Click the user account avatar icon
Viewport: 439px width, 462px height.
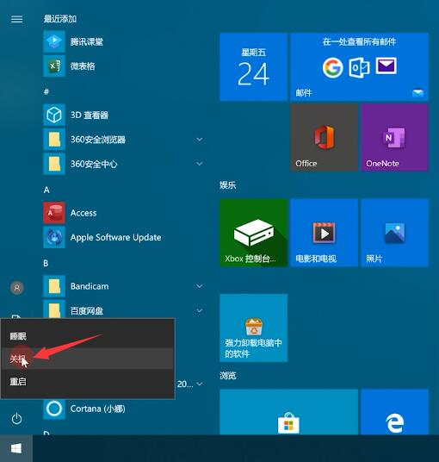17,288
